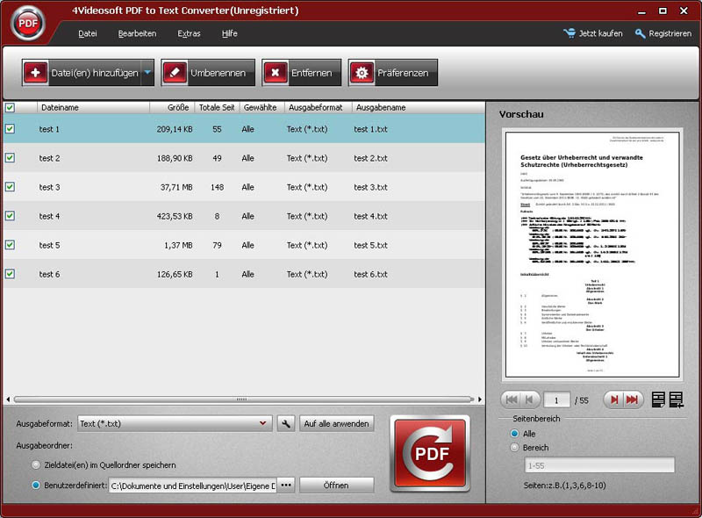702x518 pixels.
Task: Go to the previous preview page
Action: (x=532, y=399)
